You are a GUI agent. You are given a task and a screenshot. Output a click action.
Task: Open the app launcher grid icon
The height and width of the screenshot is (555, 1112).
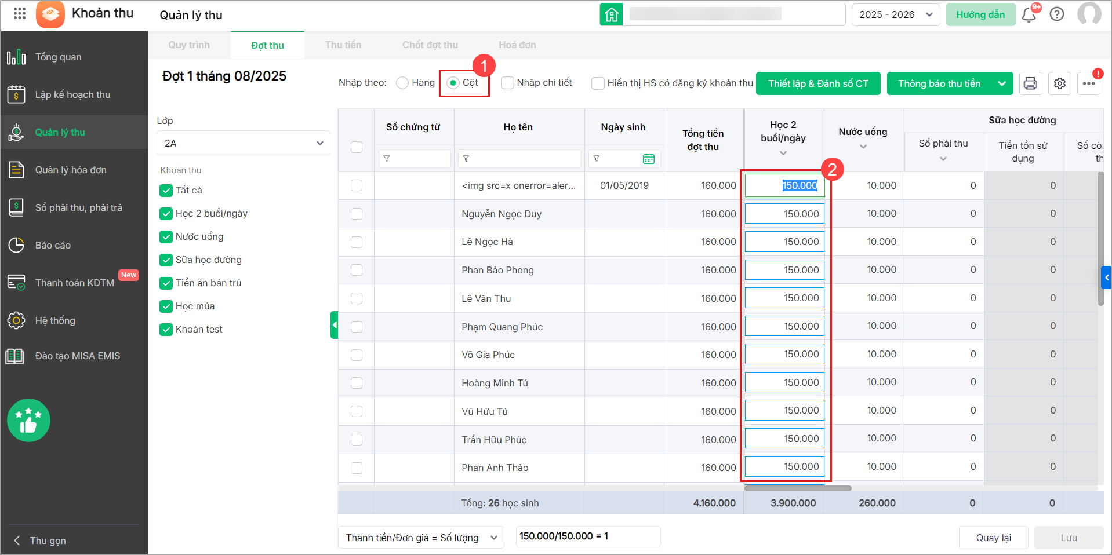click(20, 13)
